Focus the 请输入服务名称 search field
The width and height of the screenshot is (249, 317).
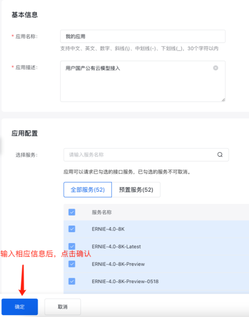[146, 155]
